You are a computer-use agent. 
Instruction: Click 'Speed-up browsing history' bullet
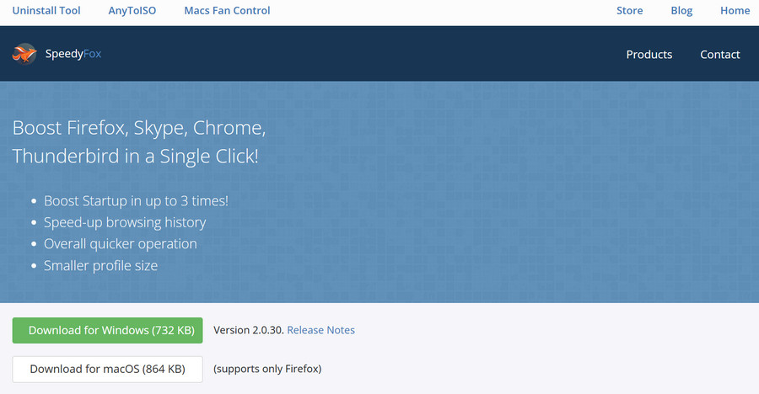(125, 222)
